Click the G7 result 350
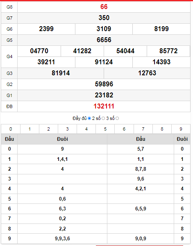Viewport: 193px width, 246px height. [104, 18]
